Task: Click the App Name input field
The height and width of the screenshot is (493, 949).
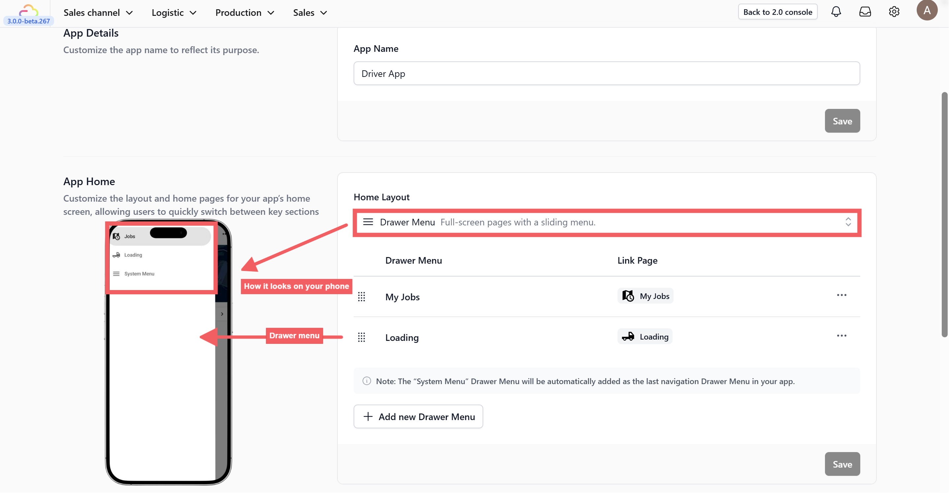Action: click(x=606, y=73)
